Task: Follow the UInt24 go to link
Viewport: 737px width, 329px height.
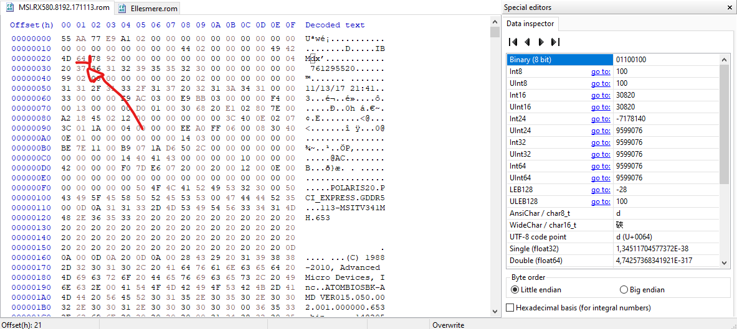Action: (x=600, y=131)
